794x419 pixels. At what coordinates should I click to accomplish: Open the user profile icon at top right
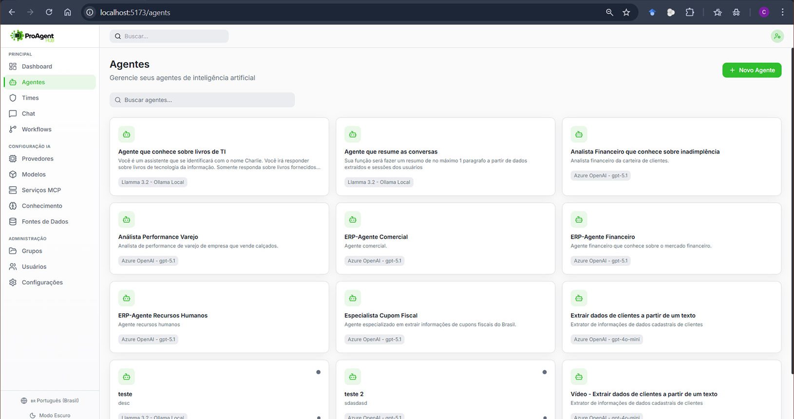pos(777,36)
